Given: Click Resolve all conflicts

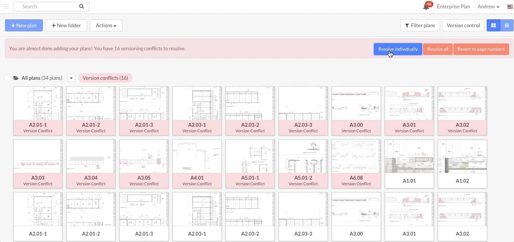Looking at the screenshot, I should [x=437, y=49].
